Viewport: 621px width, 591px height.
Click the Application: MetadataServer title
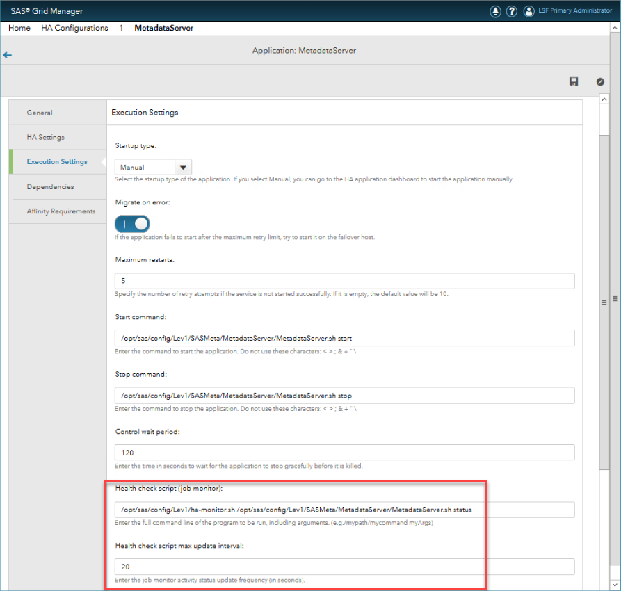coord(304,50)
